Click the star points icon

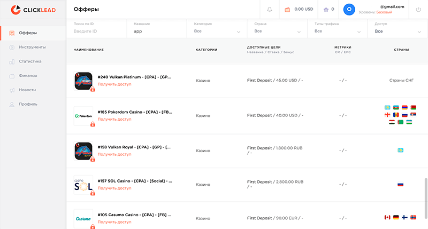[326, 10]
